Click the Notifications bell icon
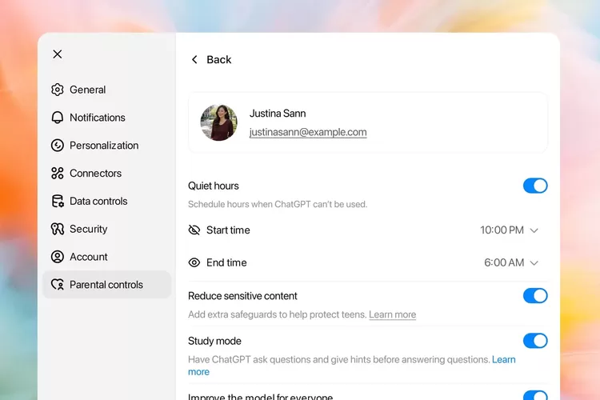The image size is (600, 400). 58,118
